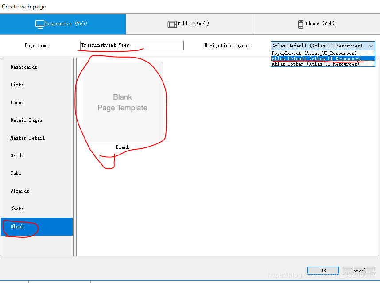Click the Tablet (Web) device icon
This screenshot has width=380, height=283.
click(172, 24)
